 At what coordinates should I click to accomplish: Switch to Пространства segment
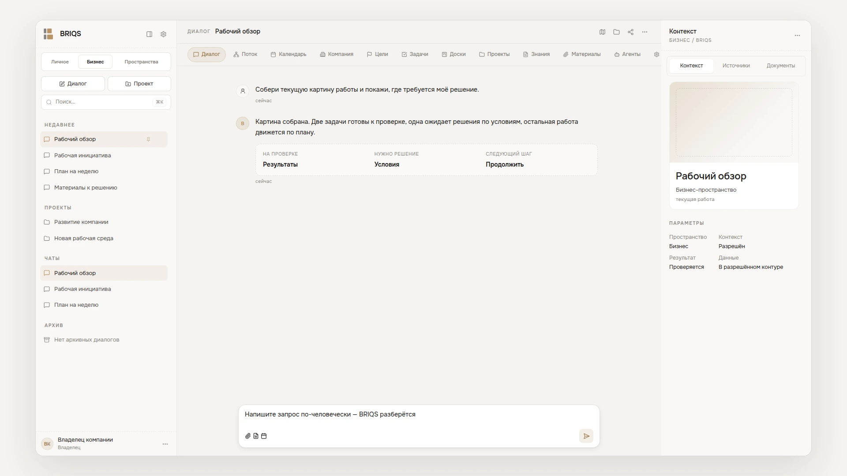pyautogui.click(x=141, y=62)
